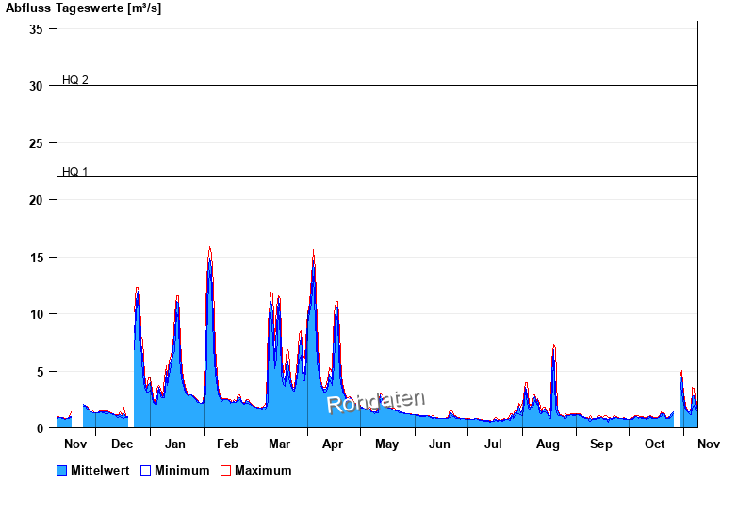The image size is (754, 519).
Task: Select the Mittelwert legend label
Action: pos(100,470)
